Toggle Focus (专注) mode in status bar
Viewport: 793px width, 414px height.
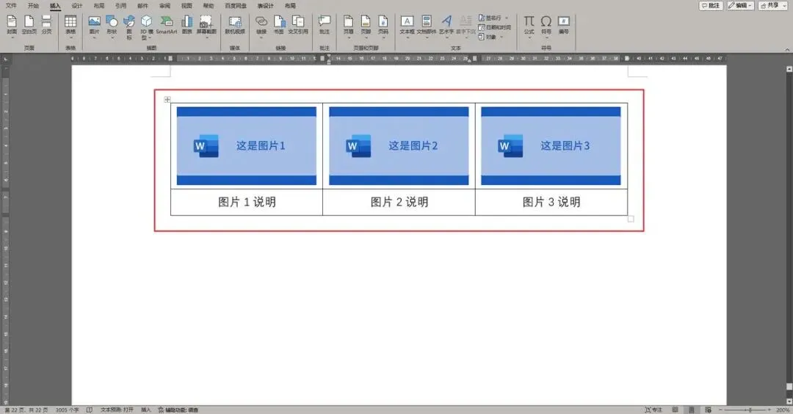pos(653,410)
